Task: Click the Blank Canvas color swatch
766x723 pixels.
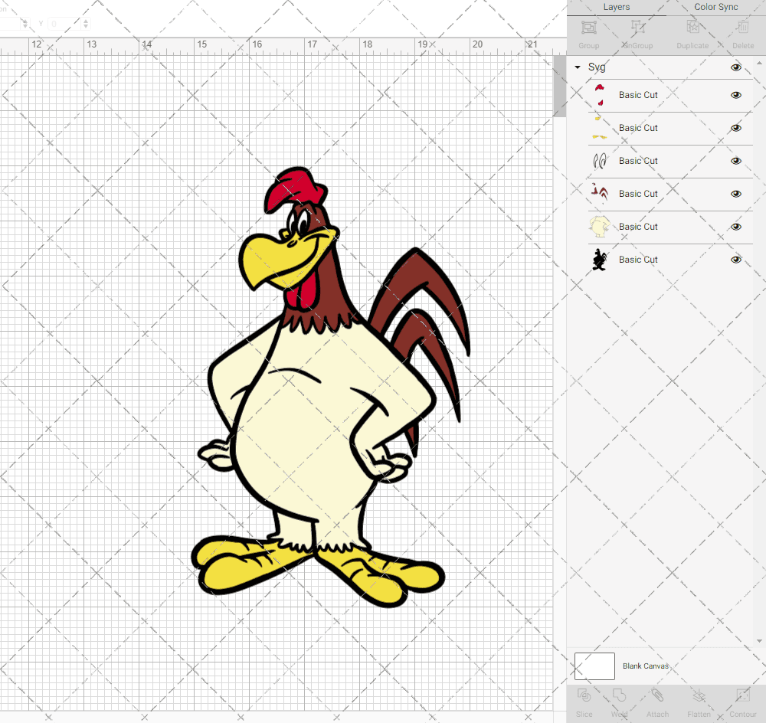Action: pyautogui.click(x=594, y=666)
